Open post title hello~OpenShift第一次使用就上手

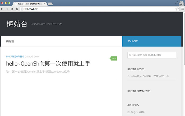(x=48, y=64)
